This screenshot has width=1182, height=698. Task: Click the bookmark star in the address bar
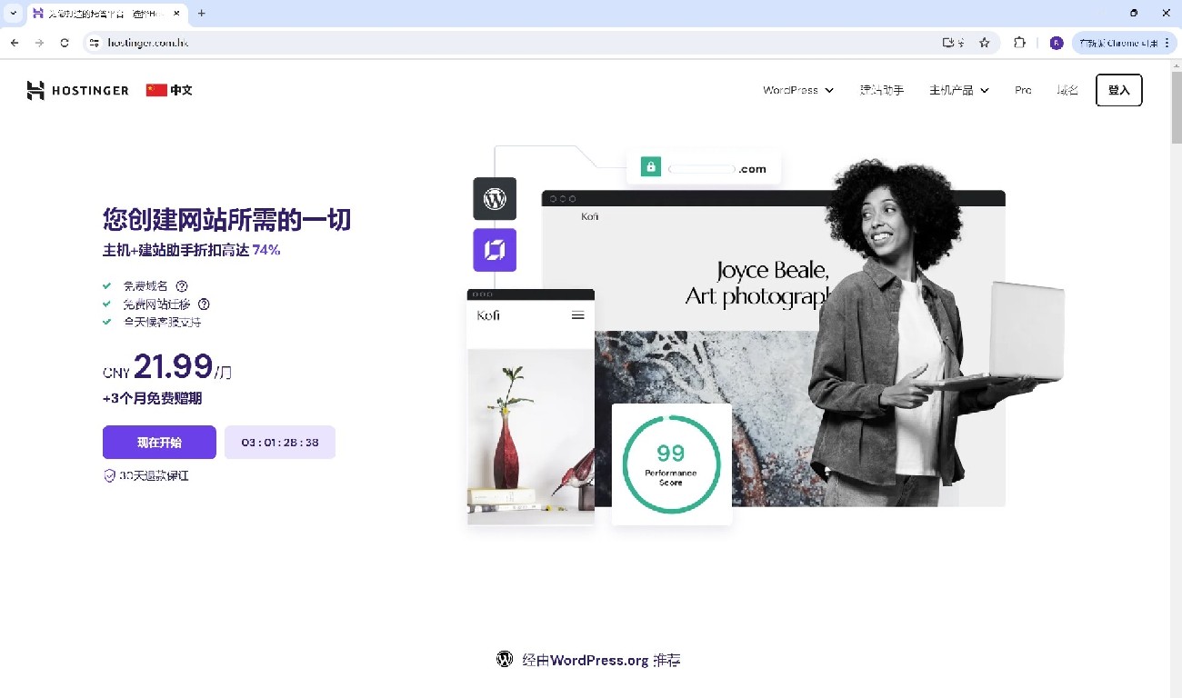[985, 42]
